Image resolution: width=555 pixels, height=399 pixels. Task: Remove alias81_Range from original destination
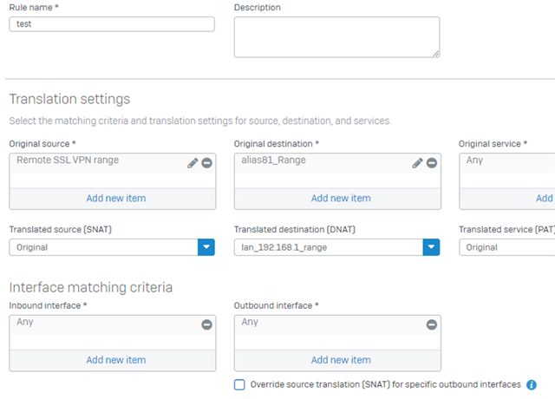(432, 163)
